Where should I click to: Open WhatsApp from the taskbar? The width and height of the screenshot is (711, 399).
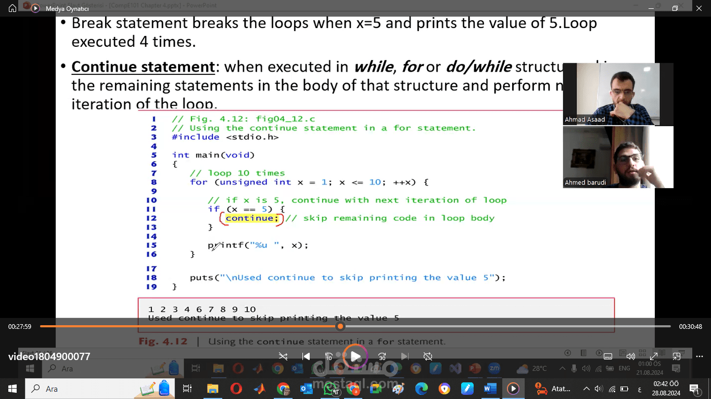(330, 389)
